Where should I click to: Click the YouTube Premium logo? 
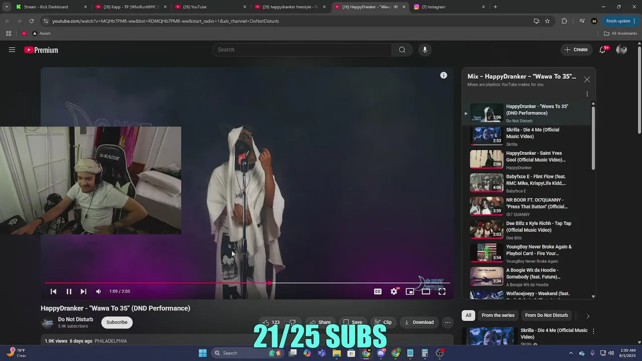(x=41, y=50)
